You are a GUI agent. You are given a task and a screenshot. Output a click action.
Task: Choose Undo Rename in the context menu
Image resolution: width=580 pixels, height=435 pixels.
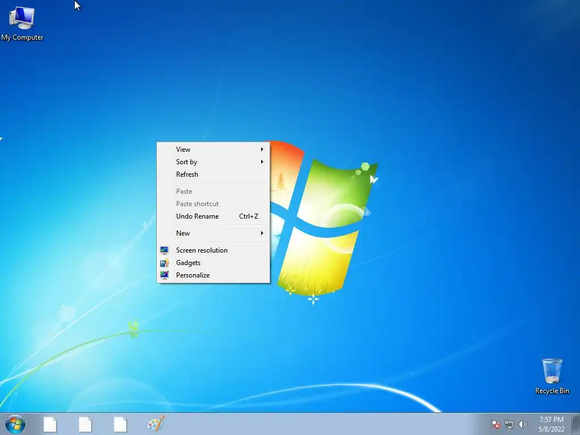click(214, 216)
